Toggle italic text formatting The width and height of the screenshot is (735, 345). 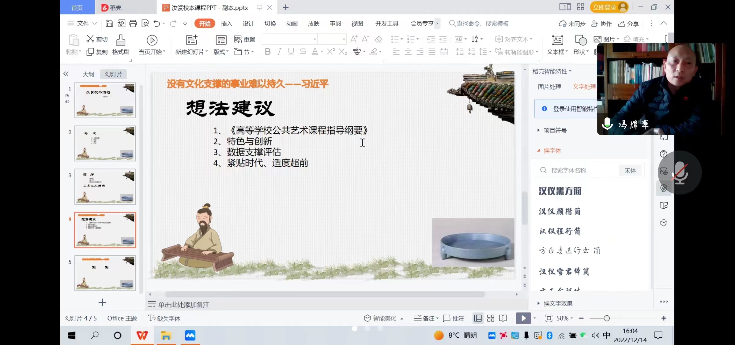point(279,52)
